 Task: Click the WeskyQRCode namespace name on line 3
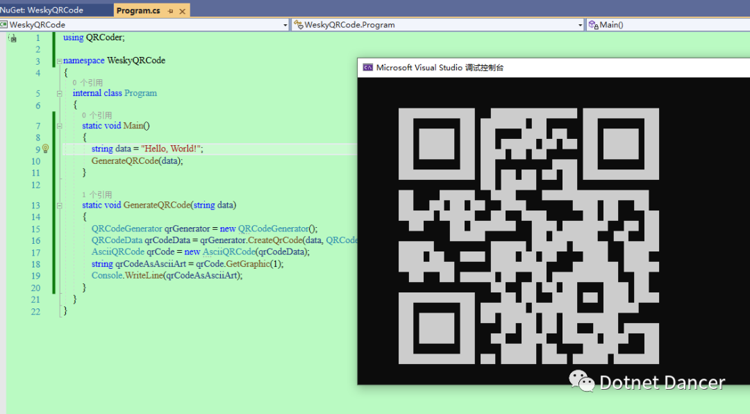(x=136, y=60)
